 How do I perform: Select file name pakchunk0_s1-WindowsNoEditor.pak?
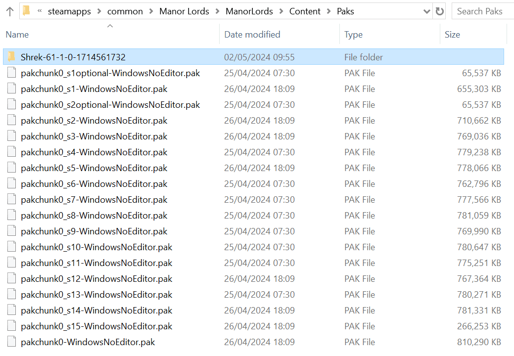pyautogui.click(x=94, y=89)
